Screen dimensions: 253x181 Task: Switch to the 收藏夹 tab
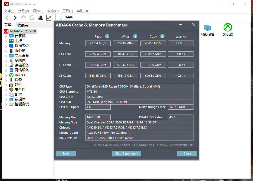pos(22,25)
